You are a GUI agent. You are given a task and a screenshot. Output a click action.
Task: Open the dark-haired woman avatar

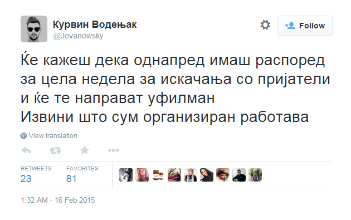(x=207, y=175)
